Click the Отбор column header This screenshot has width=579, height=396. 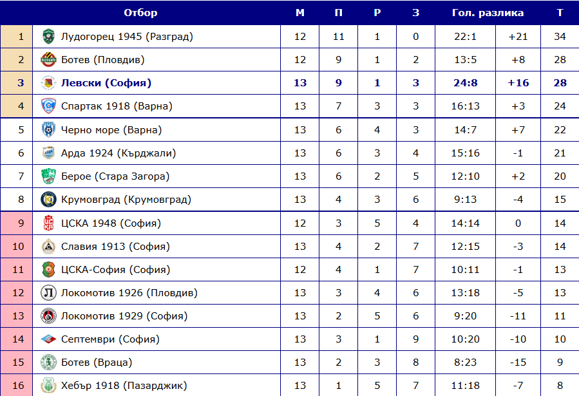[140, 12]
